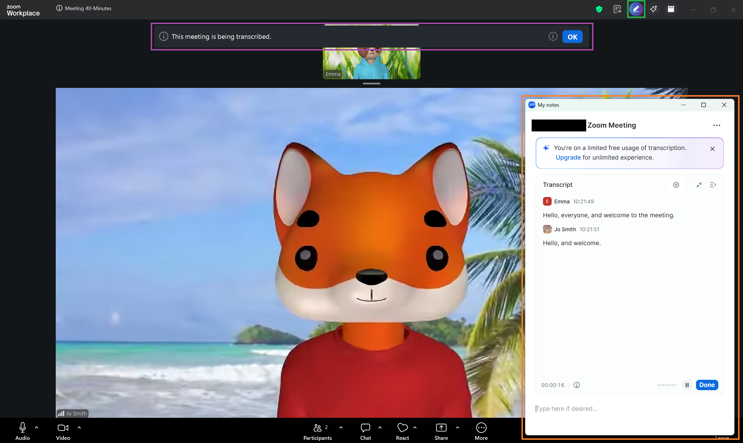Expand the Video options arrow

pyautogui.click(x=79, y=428)
